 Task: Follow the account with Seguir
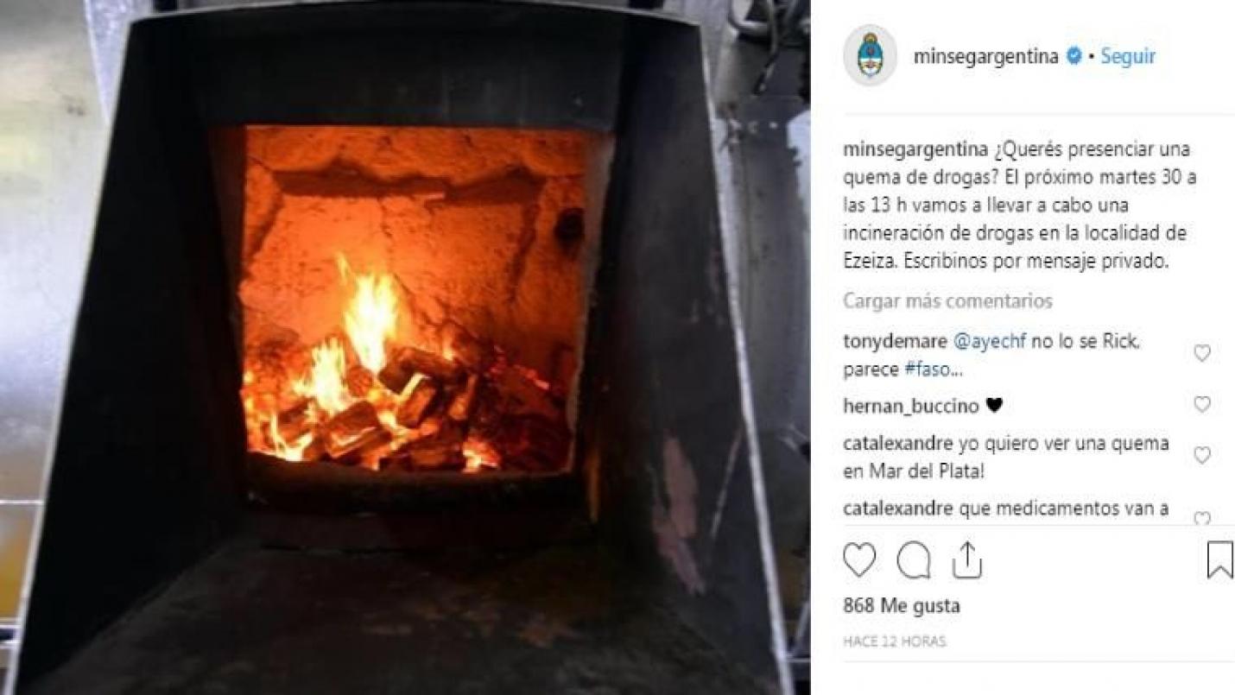click(x=1127, y=56)
